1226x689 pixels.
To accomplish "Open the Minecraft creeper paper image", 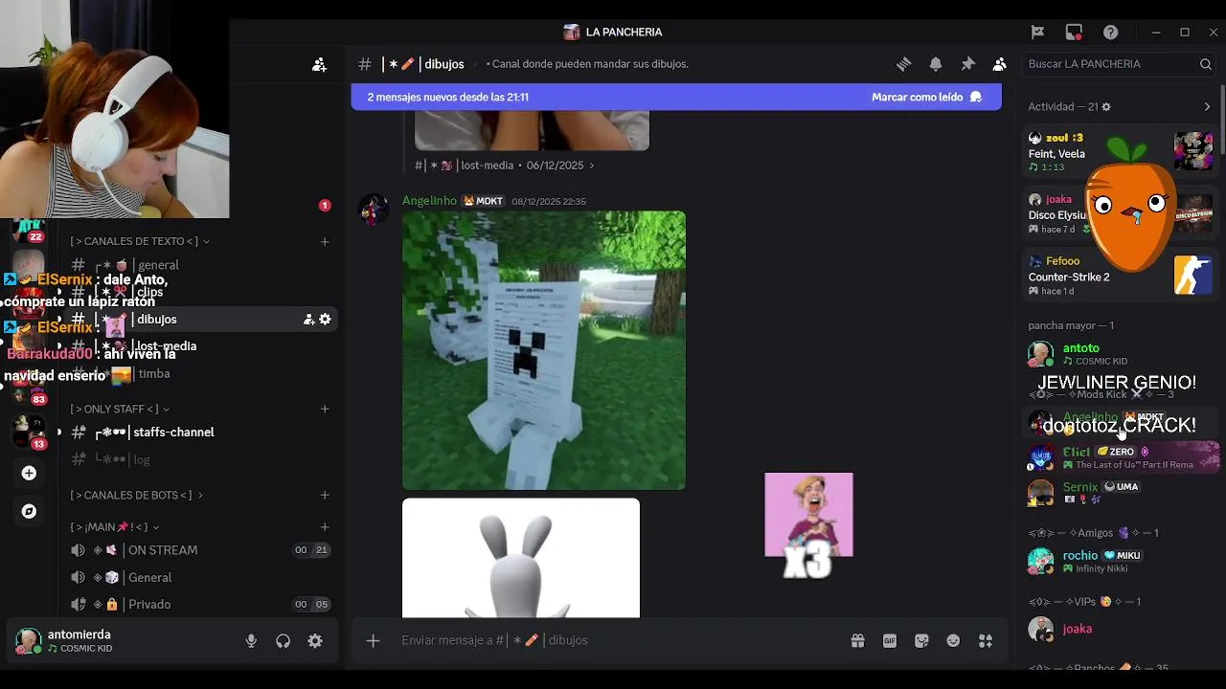I will [x=544, y=350].
